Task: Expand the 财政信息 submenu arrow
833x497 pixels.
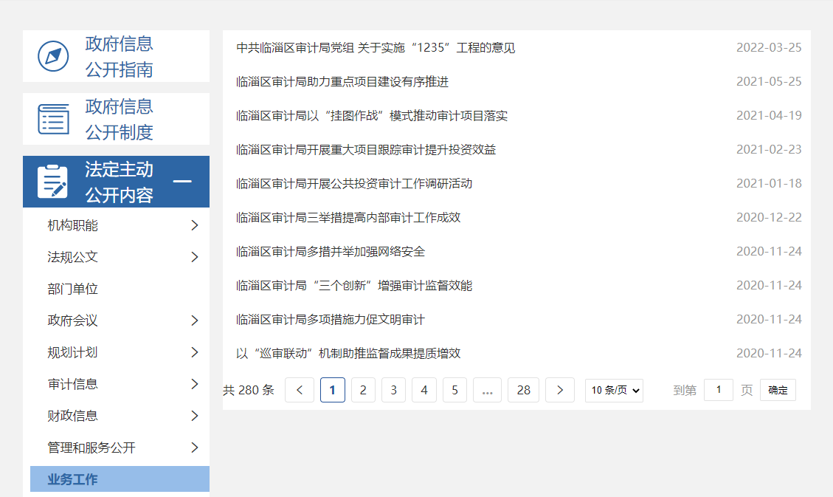Action: click(195, 416)
